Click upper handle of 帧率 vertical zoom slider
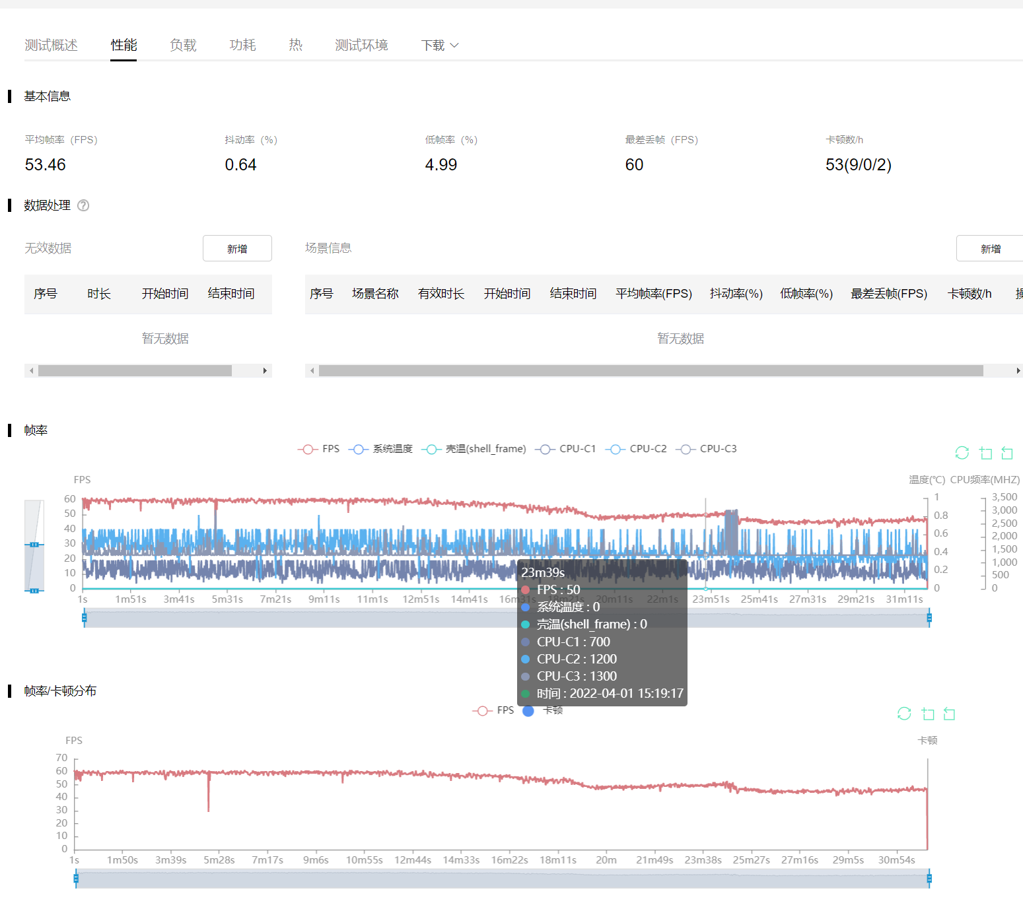This screenshot has width=1023, height=911. (34, 545)
